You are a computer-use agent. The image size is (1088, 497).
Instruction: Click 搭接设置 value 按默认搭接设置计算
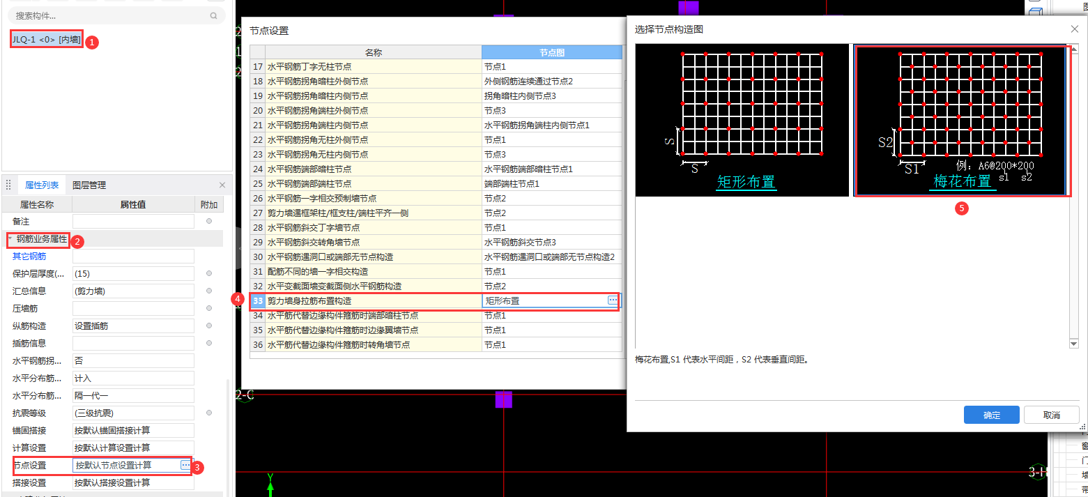133,482
